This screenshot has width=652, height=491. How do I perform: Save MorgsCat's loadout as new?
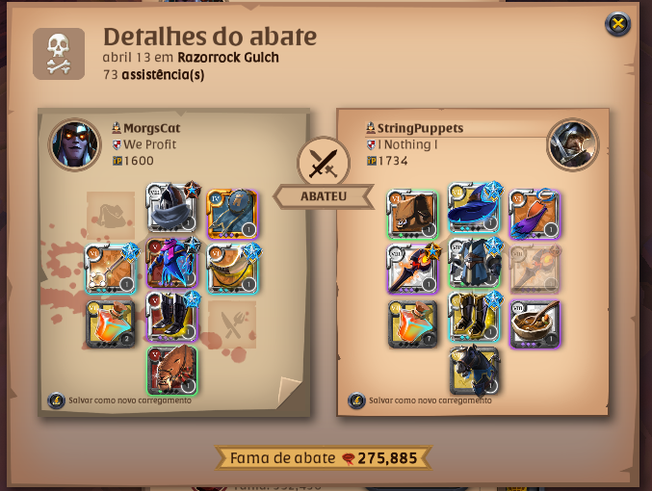click(119, 401)
